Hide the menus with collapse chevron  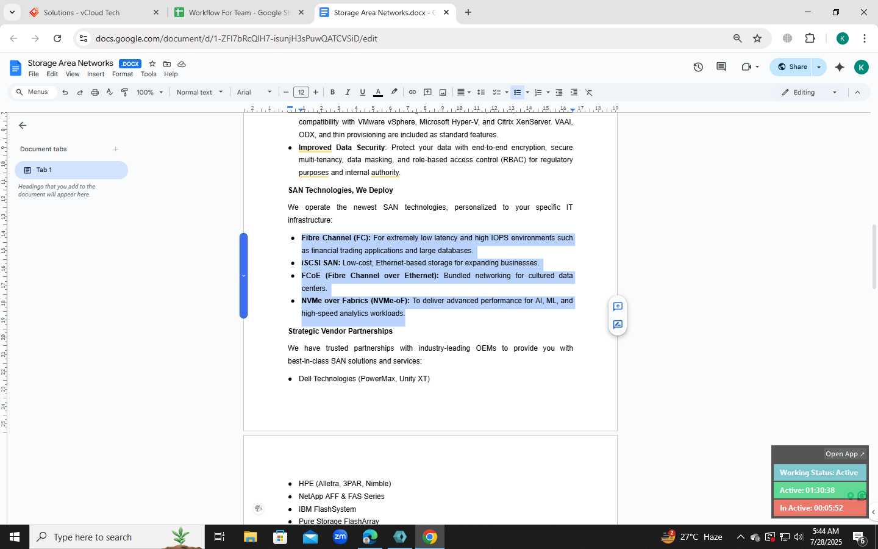coord(857,92)
